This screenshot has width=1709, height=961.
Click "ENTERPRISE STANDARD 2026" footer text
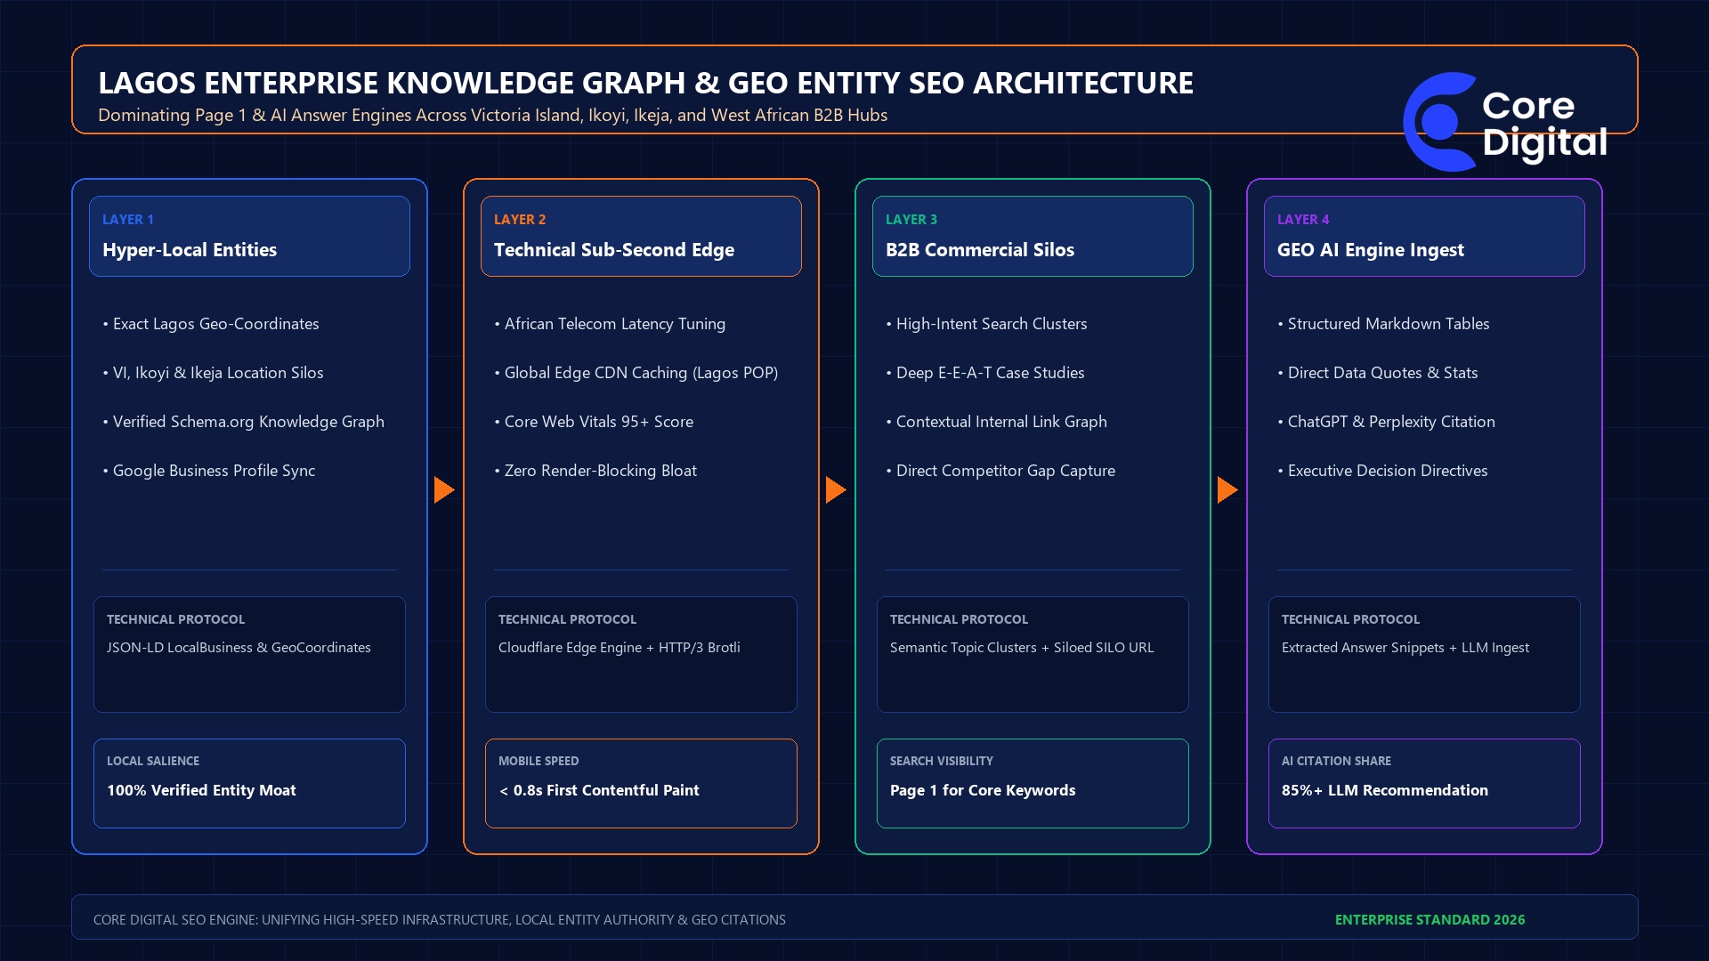click(1430, 920)
